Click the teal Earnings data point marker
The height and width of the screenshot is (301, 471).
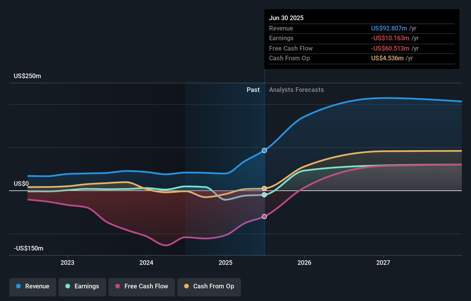pyautogui.click(x=264, y=195)
